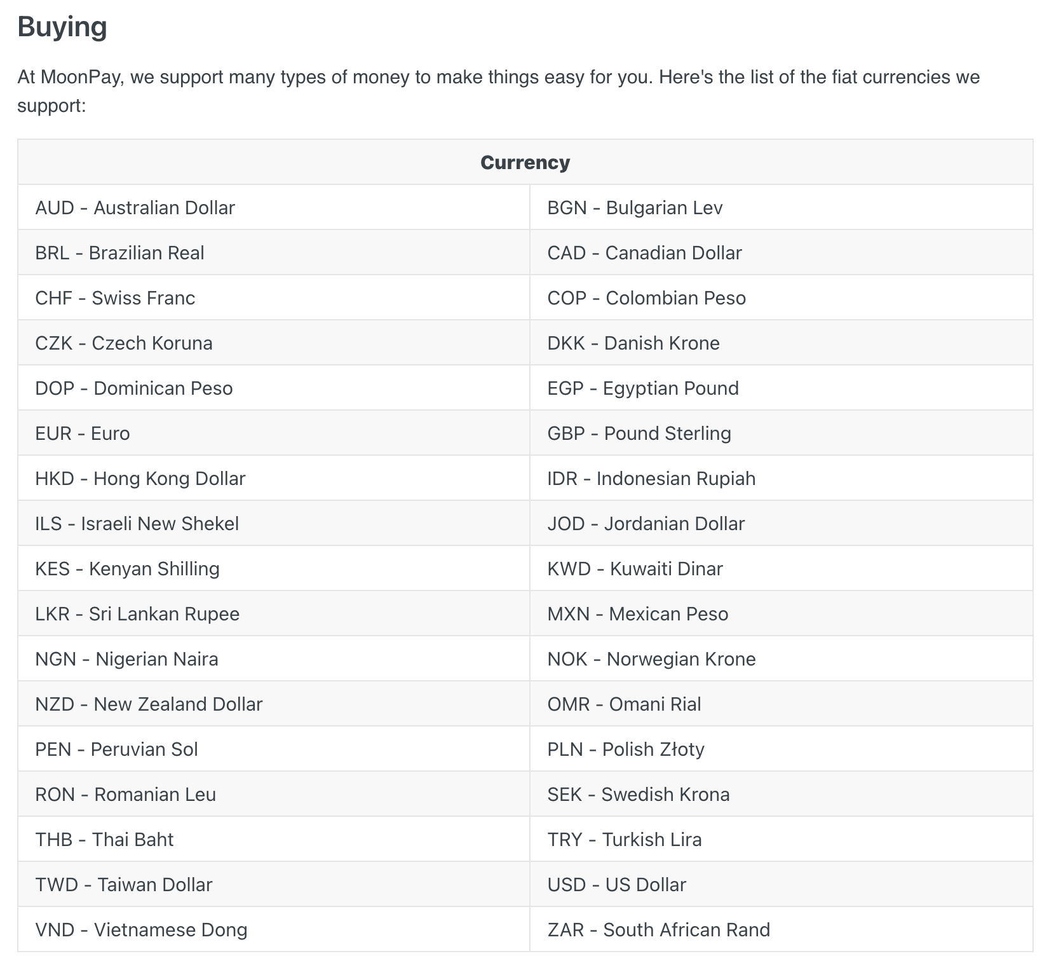Select LKR - Sri Lankan Rupee cell

pos(273,613)
